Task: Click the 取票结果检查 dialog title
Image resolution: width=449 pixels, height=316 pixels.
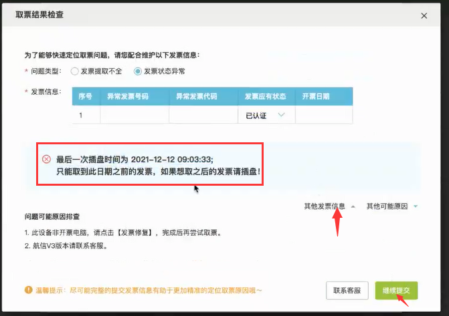Action: [x=39, y=15]
